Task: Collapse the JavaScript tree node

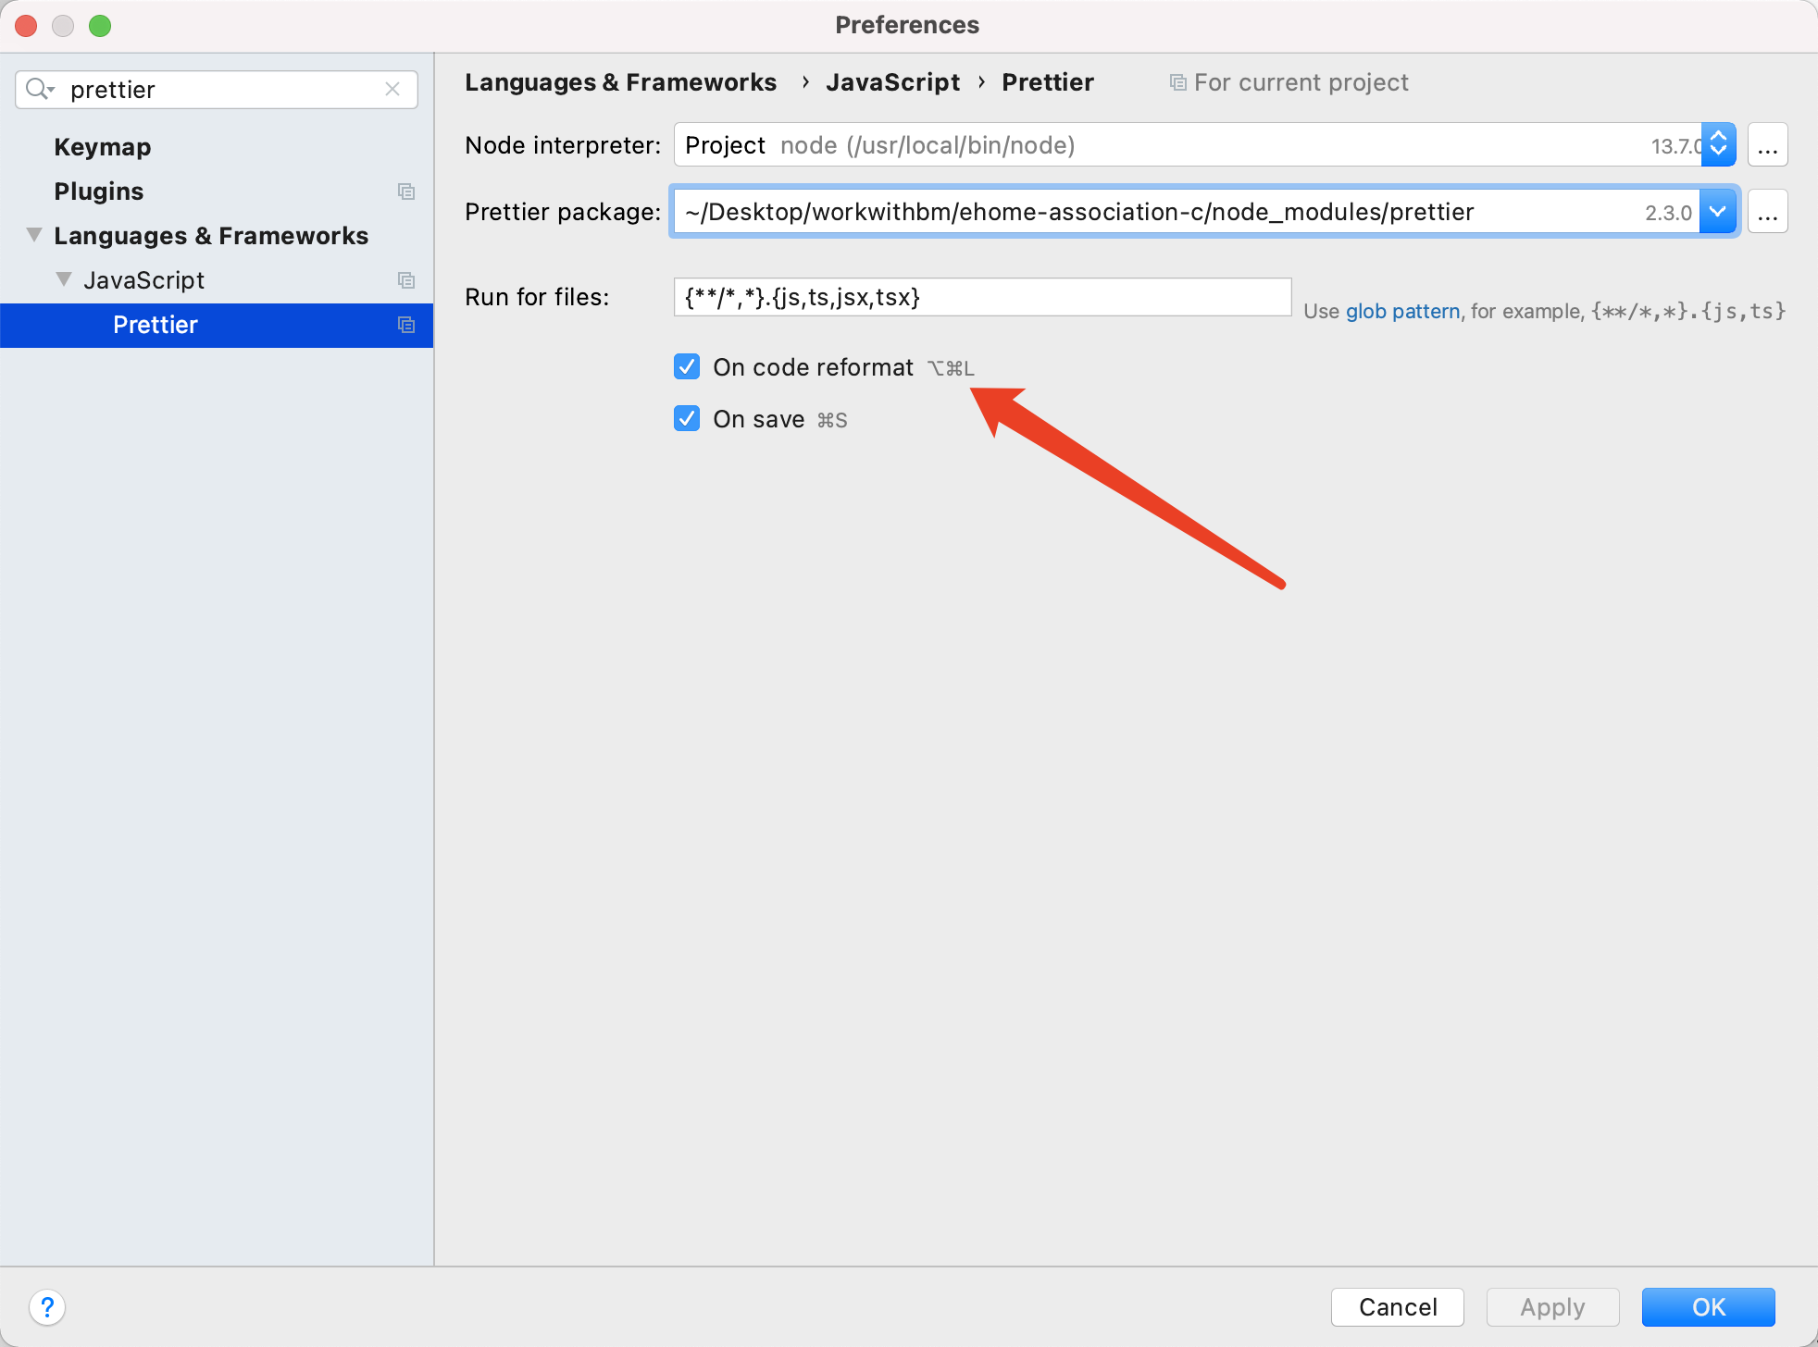Action: pos(64,279)
